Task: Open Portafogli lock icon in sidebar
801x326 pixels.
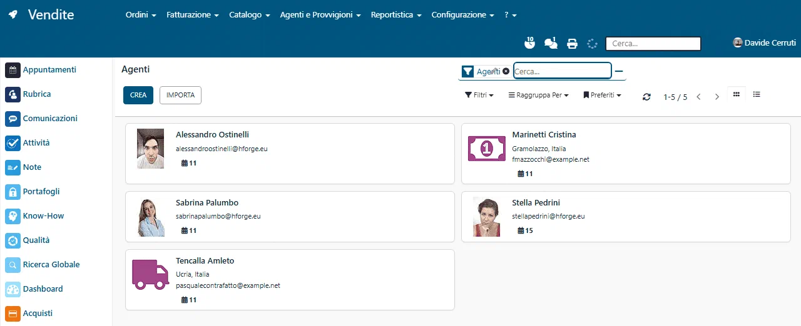Action: point(13,192)
